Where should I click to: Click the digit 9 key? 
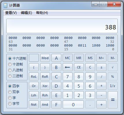point(90,77)
